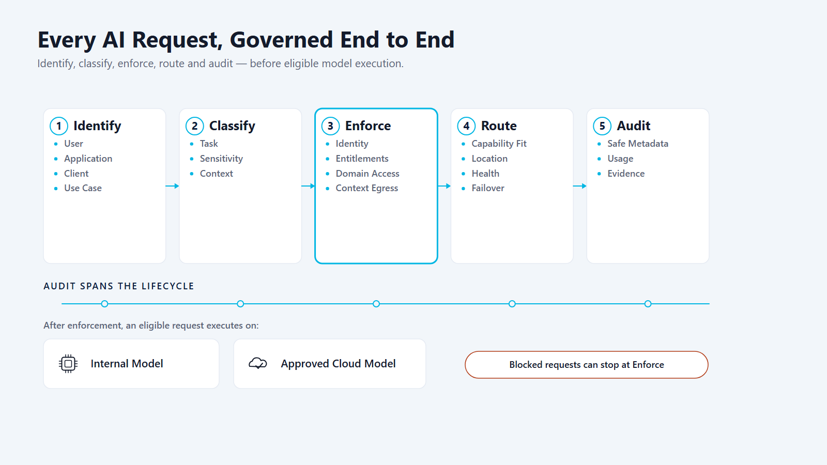Select the Approved Cloud Model card
This screenshot has width=827, height=465.
tap(330, 364)
